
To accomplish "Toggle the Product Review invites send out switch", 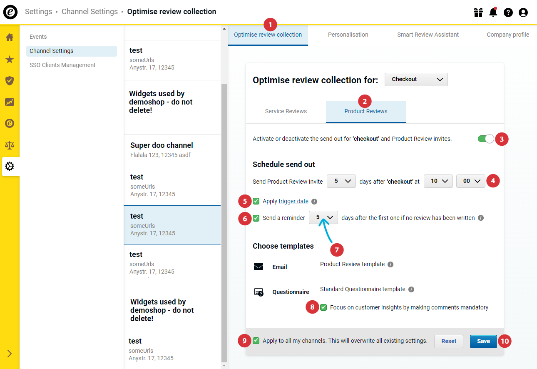I will pos(486,139).
